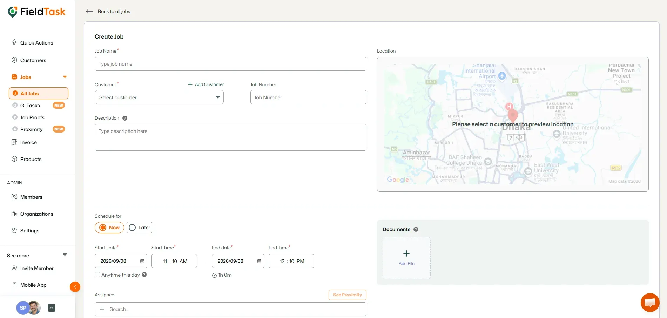Image resolution: width=667 pixels, height=318 pixels.
Task: Click Back to all jobs link
Action: [114, 12]
